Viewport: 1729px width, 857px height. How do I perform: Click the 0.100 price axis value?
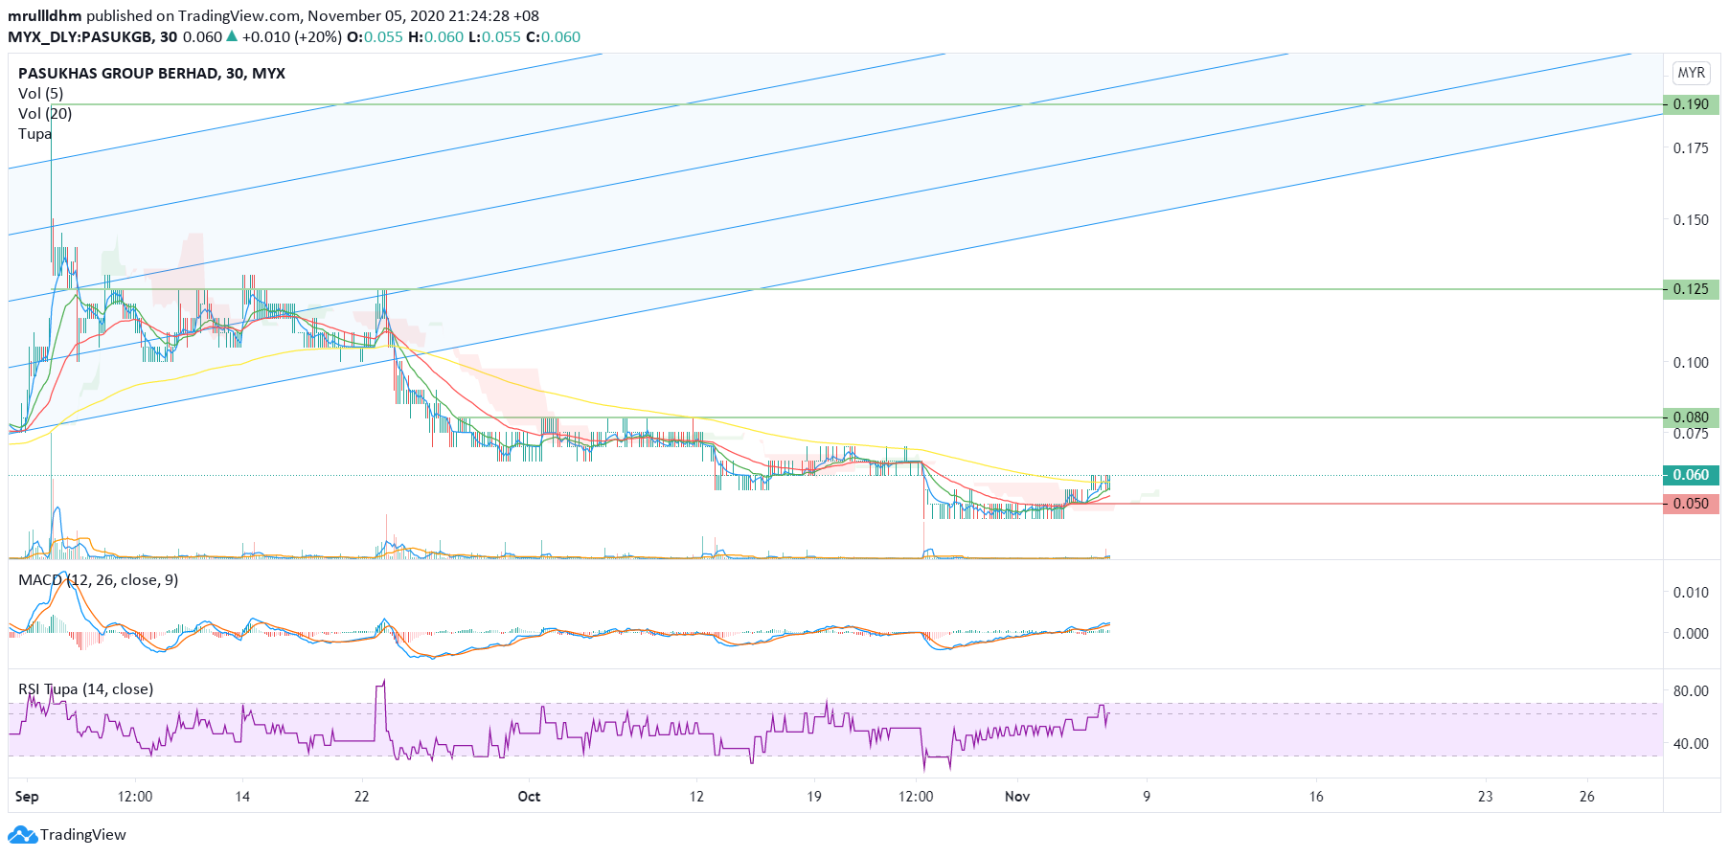pos(1691,363)
